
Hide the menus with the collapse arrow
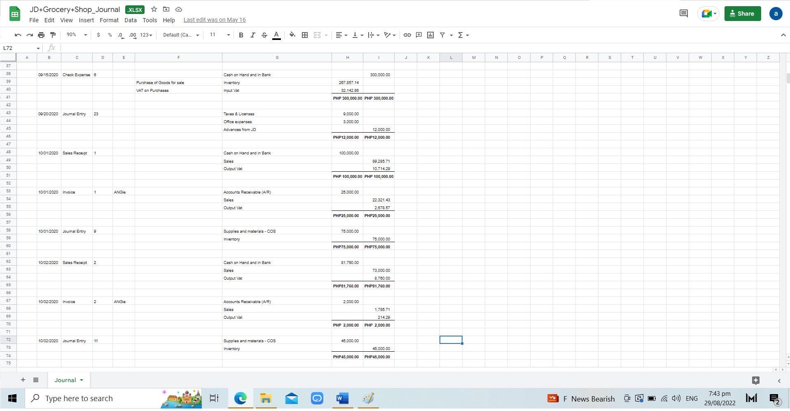pyautogui.click(x=783, y=35)
